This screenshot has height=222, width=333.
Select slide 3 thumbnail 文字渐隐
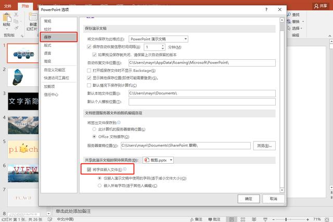(23, 101)
